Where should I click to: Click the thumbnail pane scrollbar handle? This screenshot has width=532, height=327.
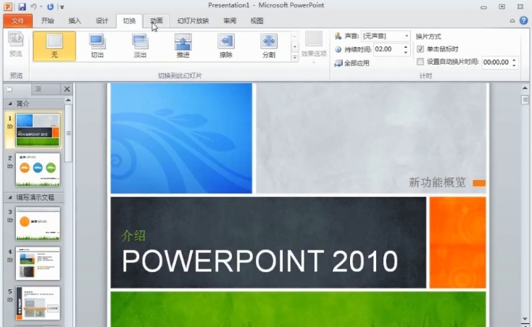(69, 133)
